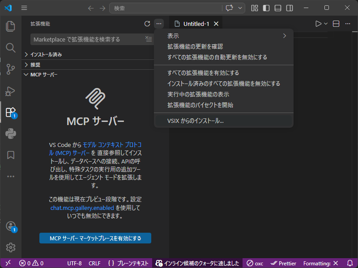Select 拡張機能の更新を確認
The image size is (358, 268).
click(x=224, y=46)
